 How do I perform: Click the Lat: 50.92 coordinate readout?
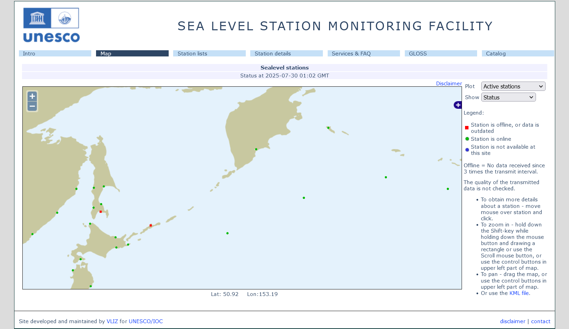coord(225,294)
